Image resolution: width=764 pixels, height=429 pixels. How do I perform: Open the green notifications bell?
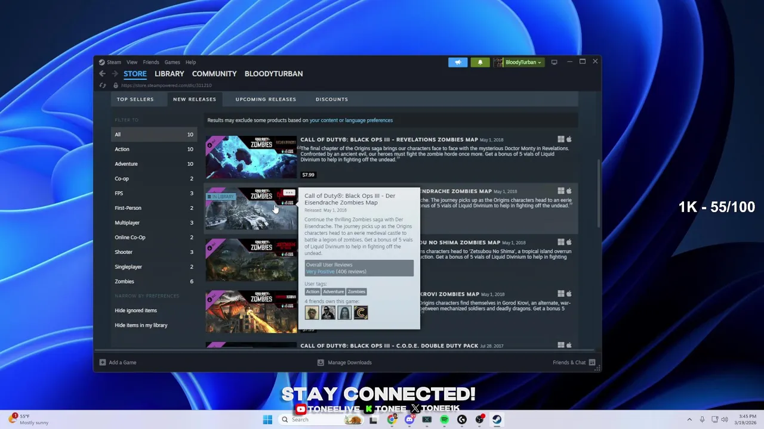click(480, 62)
